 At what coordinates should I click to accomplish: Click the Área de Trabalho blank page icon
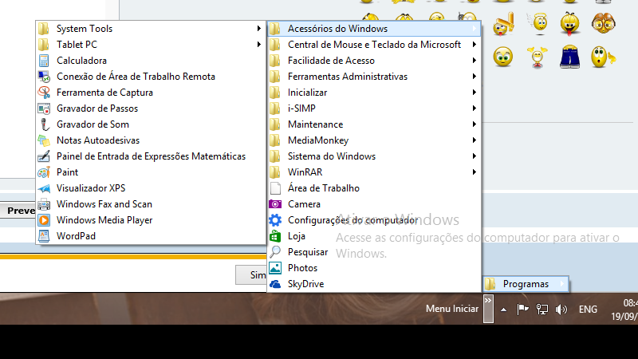click(275, 188)
